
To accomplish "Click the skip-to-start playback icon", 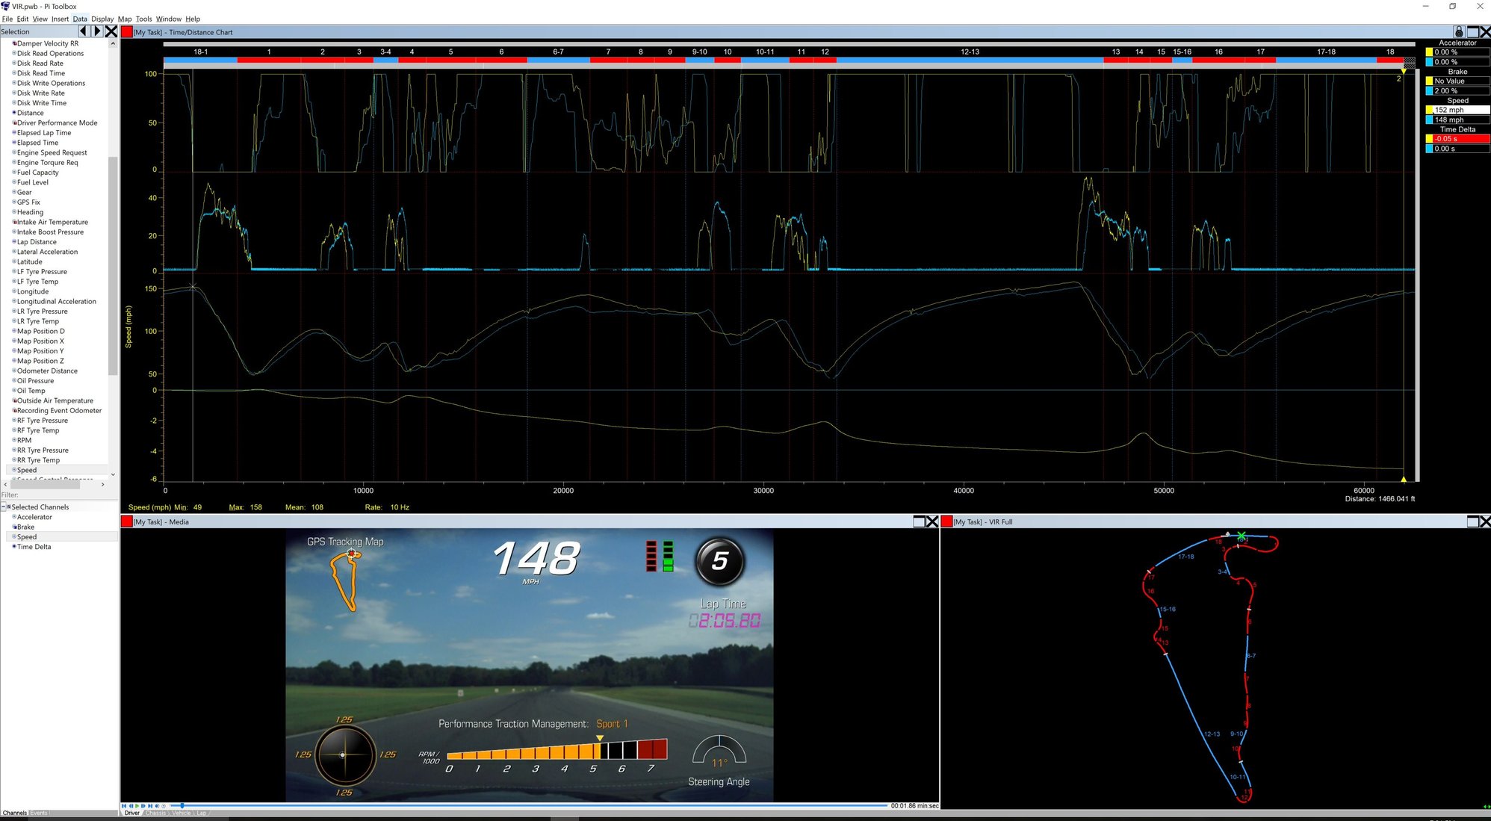I will pos(124,805).
